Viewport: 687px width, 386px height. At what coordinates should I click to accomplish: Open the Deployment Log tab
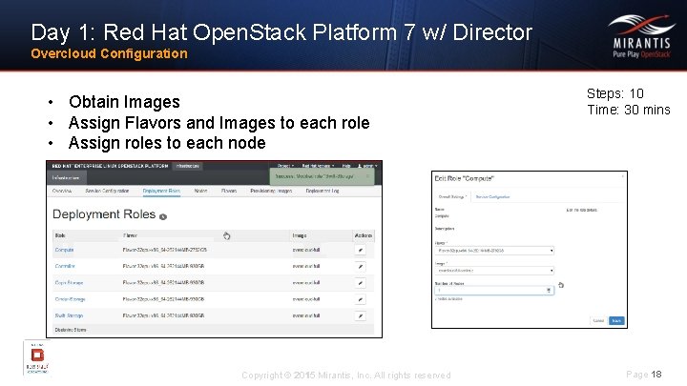pyautogui.click(x=323, y=191)
